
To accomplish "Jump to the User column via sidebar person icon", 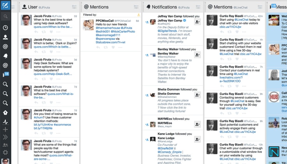I will coord(5,37).
